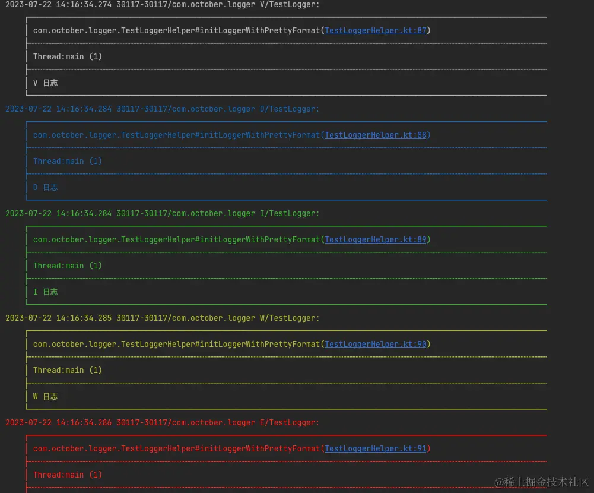Select the W/TestLogger header line
594x493 pixels.
tap(162, 318)
